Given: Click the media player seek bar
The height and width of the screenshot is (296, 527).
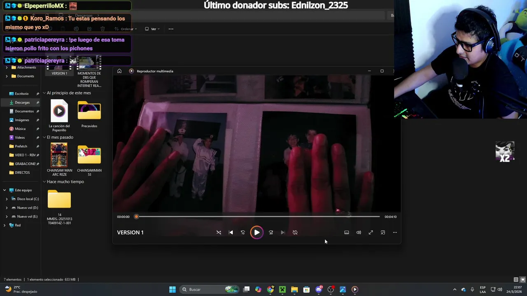Looking at the screenshot, I should 257,217.
